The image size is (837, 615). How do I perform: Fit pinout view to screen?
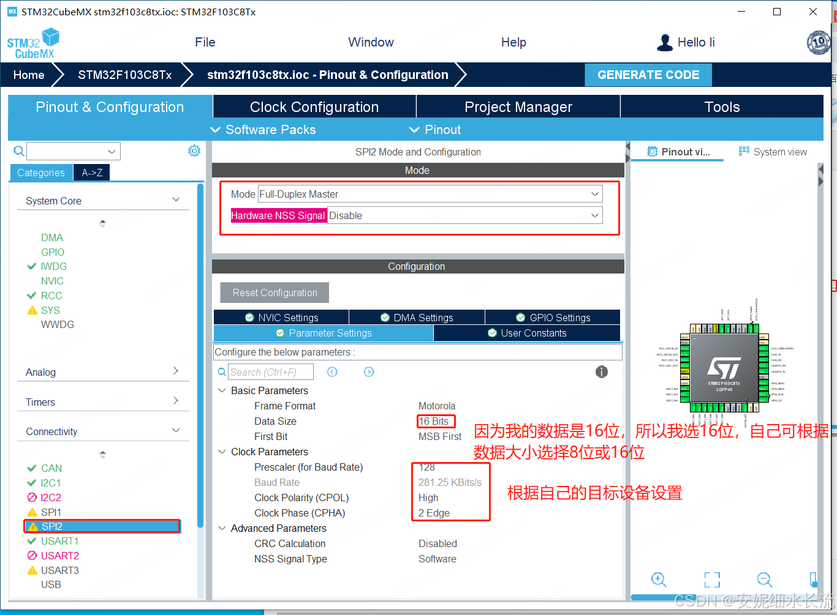(x=712, y=580)
